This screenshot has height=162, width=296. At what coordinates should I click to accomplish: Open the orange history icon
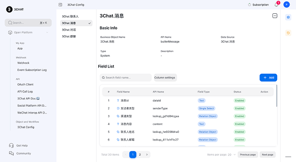[x=288, y=33]
